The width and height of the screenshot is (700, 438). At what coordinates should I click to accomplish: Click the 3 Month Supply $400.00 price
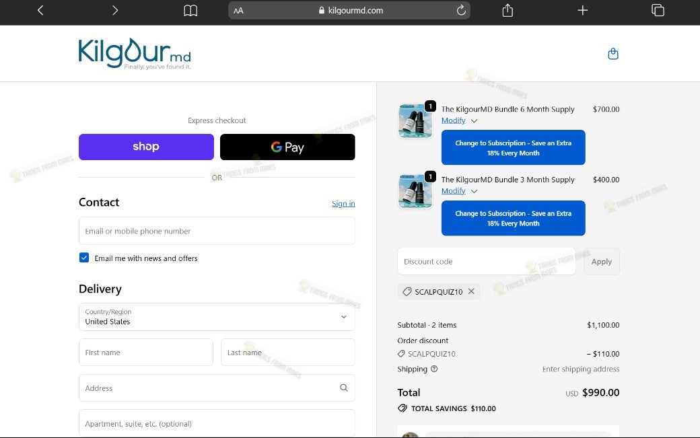(606, 180)
